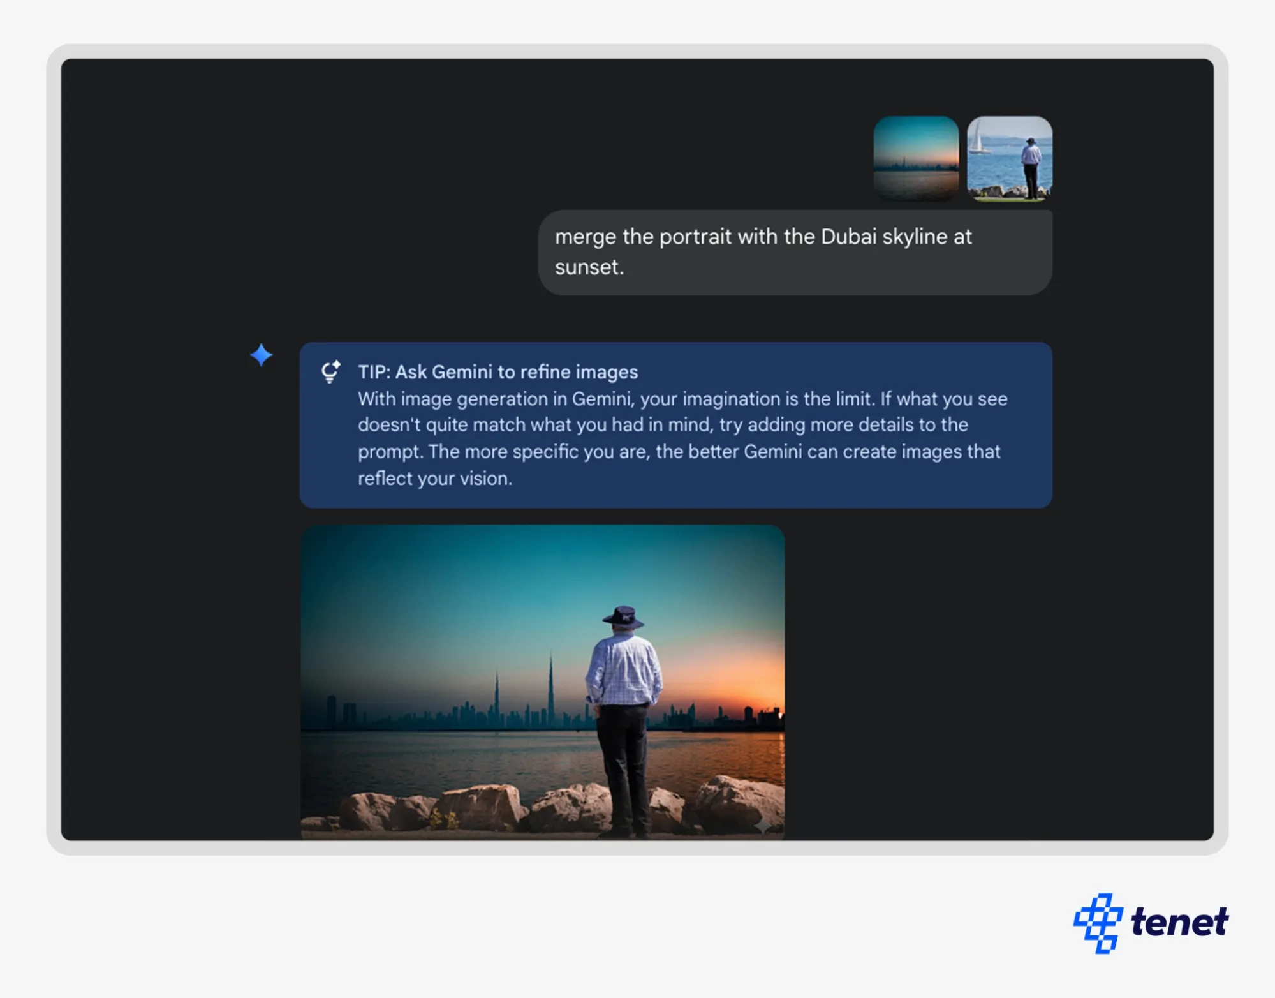The width and height of the screenshot is (1275, 998).
Task: Open the man with sailboat attachment thumbnail
Action: pos(1009,158)
